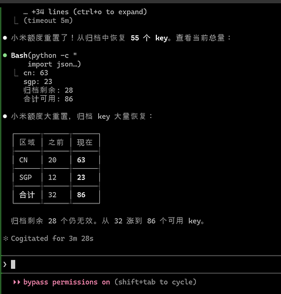Click the 合计可用: 86 output line
The width and height of the screenshot is (281, 294).
click(48, 99)
